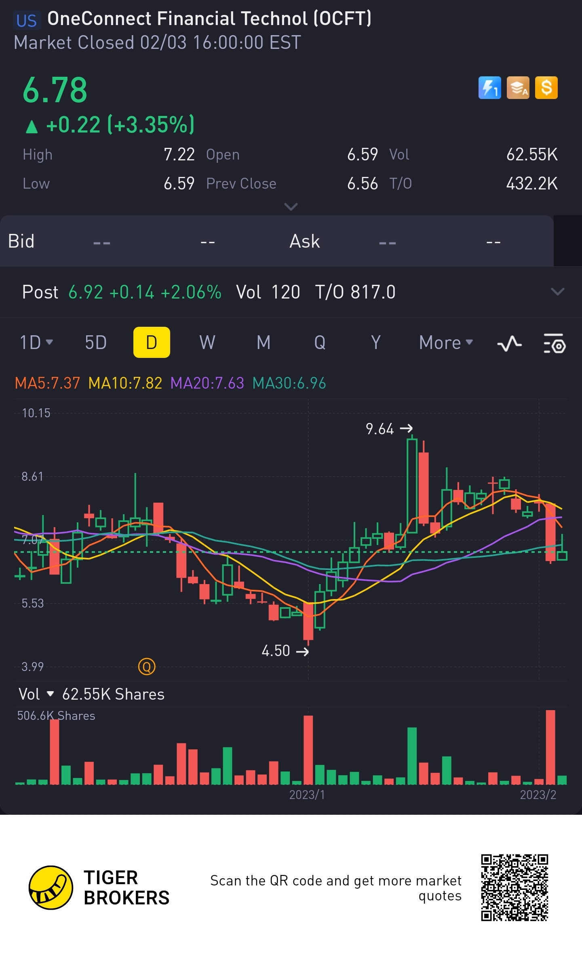Tap the orange stacked layers icon
Image resolution: width=582 pixels, height=961 pixels.
click(x=518, y=88)
